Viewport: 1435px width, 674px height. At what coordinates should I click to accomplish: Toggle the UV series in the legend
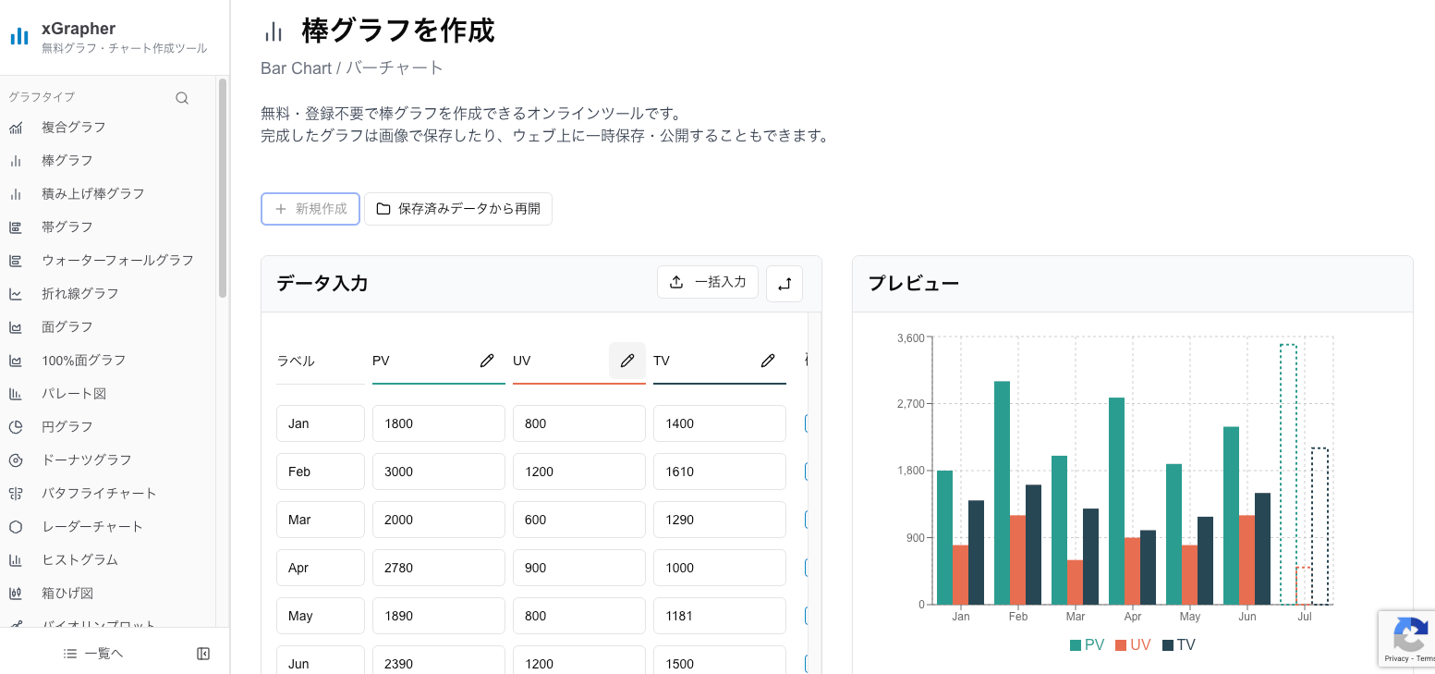(x=1133, y=644)
